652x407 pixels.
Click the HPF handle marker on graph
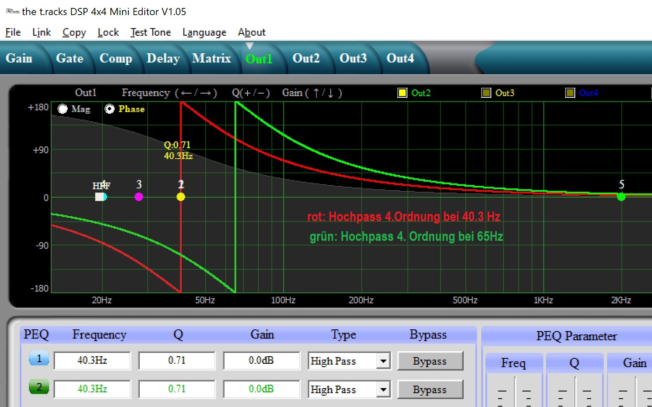tap(100, 197)
